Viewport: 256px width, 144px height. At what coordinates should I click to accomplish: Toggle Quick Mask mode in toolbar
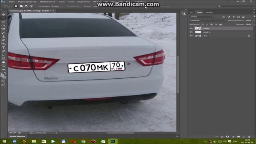click(x=3, y=81)
